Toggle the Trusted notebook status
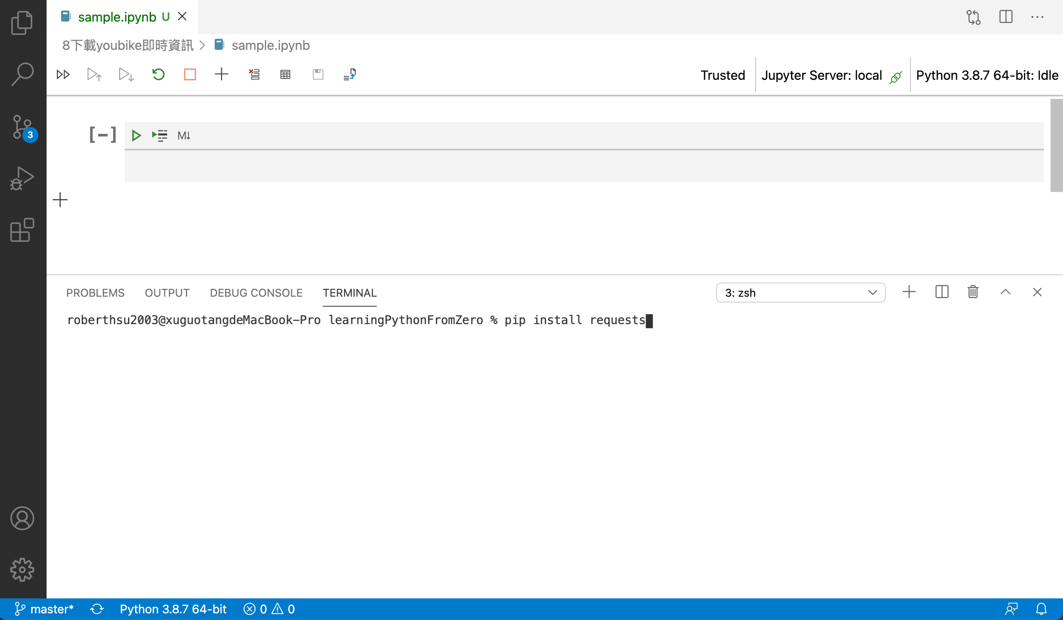This screenshot has height=620, width=1063. click(x=722, y=74)
